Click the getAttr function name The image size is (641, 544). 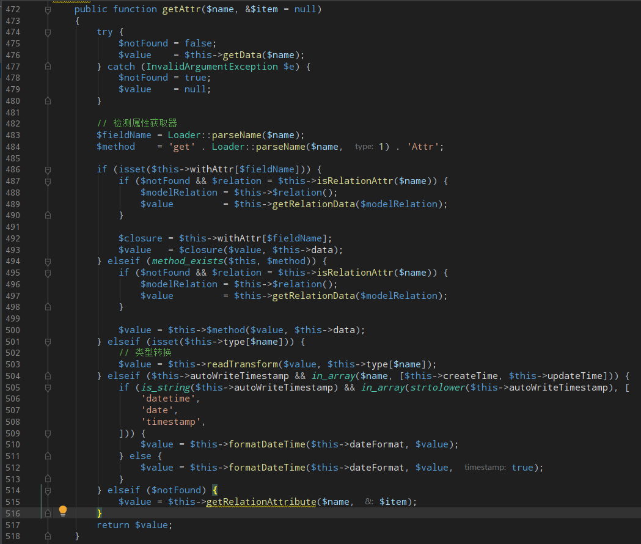(x=181, y=9)
